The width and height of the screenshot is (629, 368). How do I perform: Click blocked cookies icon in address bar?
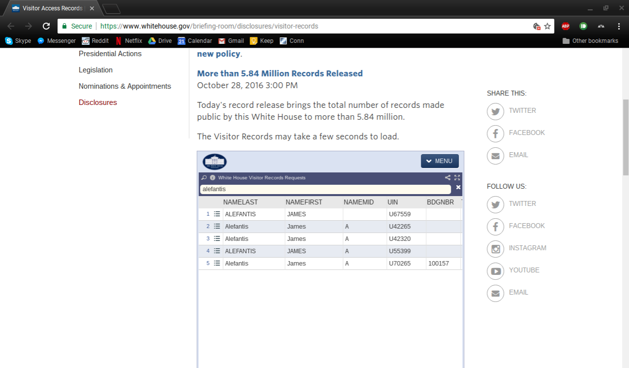(x=537, y=26)
